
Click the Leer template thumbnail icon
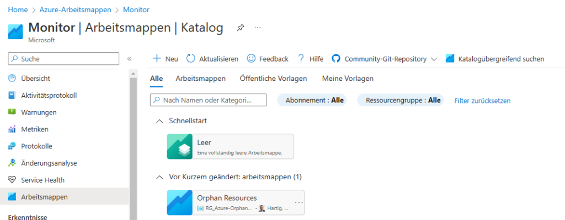coord(180,146)
